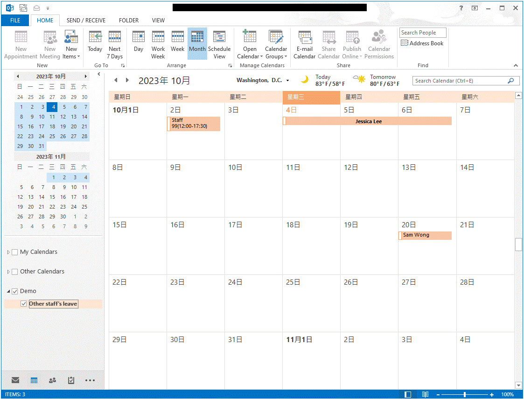524x399 pixels.
Task: Open the FILE tab
Action: click(x=15, y=21)
